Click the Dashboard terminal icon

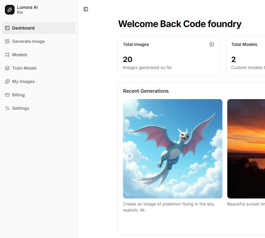click(7, 28)
